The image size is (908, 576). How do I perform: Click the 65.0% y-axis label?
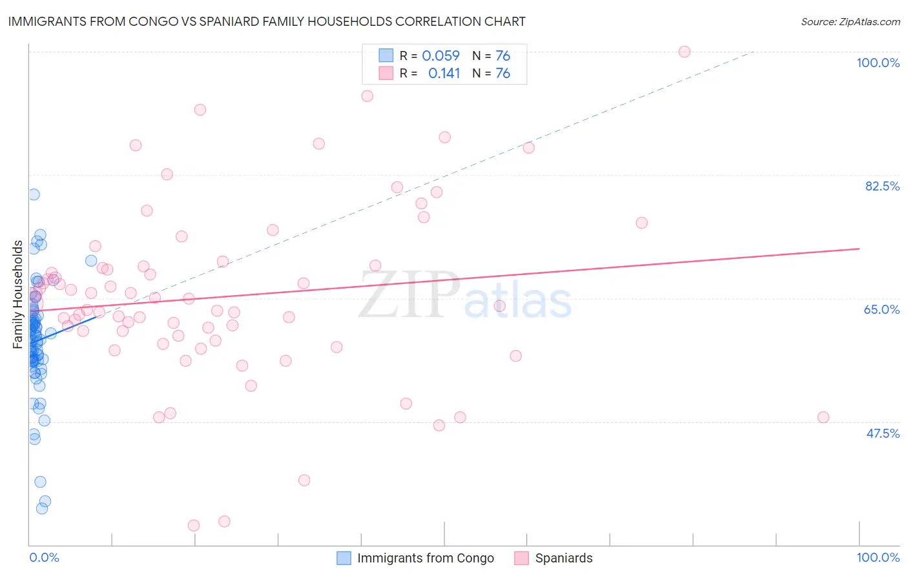pos(882,309)
